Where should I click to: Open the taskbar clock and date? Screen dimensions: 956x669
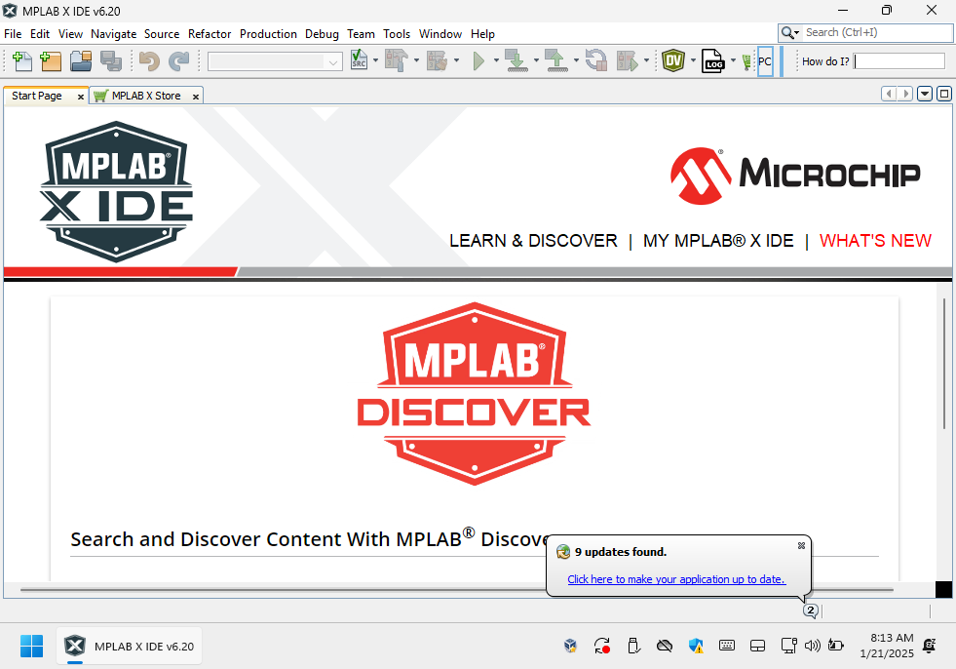(887, 646)
